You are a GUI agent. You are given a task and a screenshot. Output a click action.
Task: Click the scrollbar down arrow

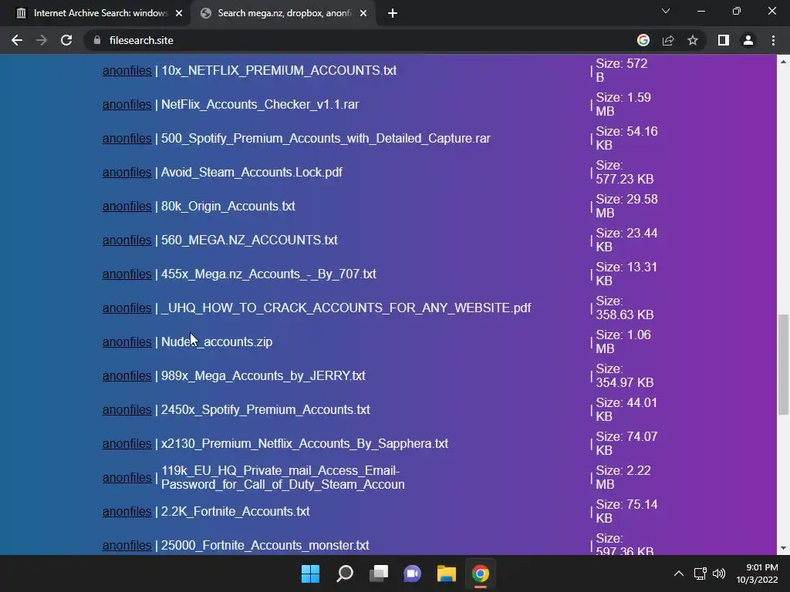click(x=783, y=548)
